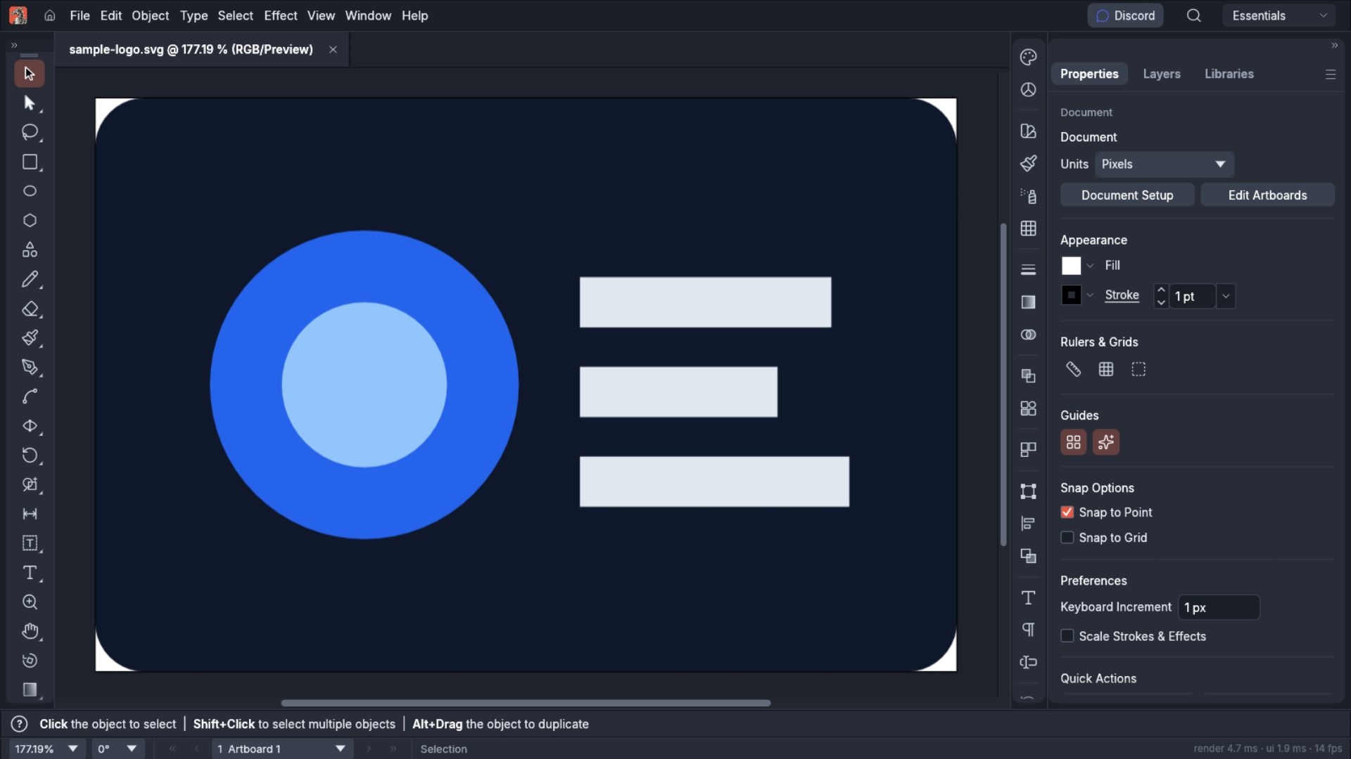Select the Hand tool
The image size is (1351, 759).
[30, 631]
